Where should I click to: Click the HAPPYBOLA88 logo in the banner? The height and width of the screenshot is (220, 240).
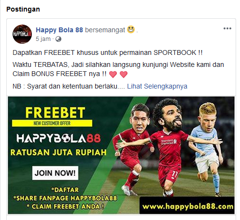[58, 138]
